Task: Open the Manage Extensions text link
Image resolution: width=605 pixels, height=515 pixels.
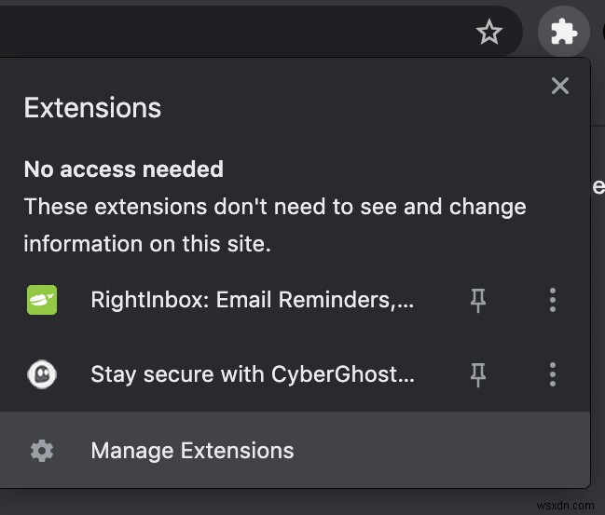Action: (x=192, y=451)
